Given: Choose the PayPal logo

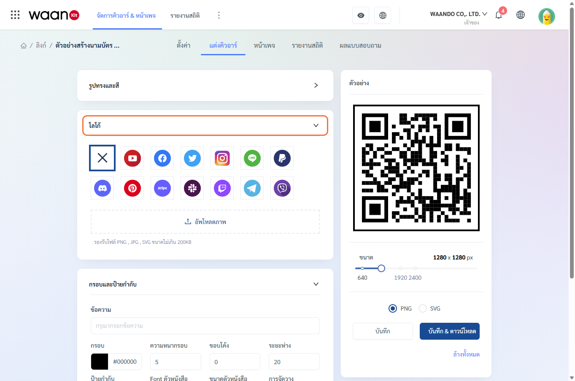Looking at the screenshot, I should click(282, 158).
